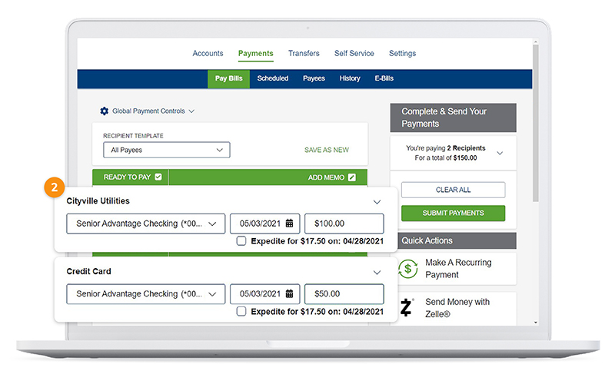Enable Expedite checkbox for Cityville Utilities

[241, 241]
